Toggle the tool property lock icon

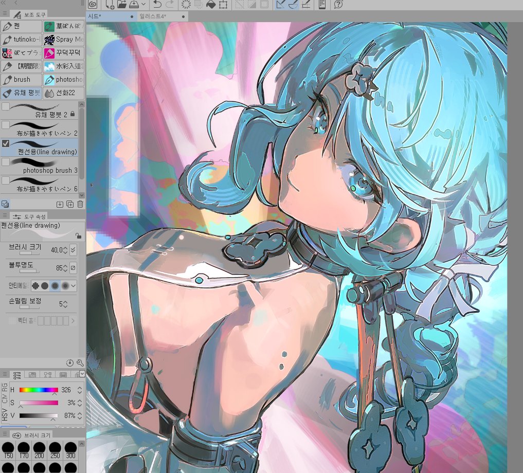coord(78,236)
